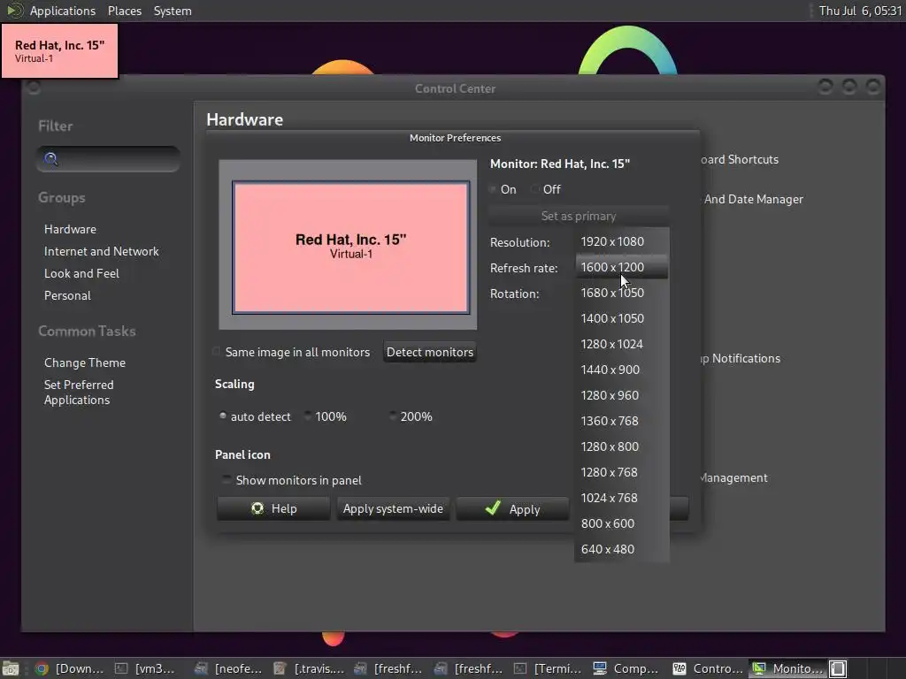Open the System menu
This screenshot has width=906, height=679.
tap(173, 11)
